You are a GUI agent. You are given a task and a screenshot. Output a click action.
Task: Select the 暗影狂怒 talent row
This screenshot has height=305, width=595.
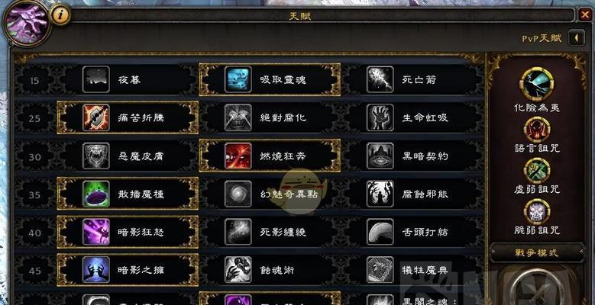[x=128, y=232]
